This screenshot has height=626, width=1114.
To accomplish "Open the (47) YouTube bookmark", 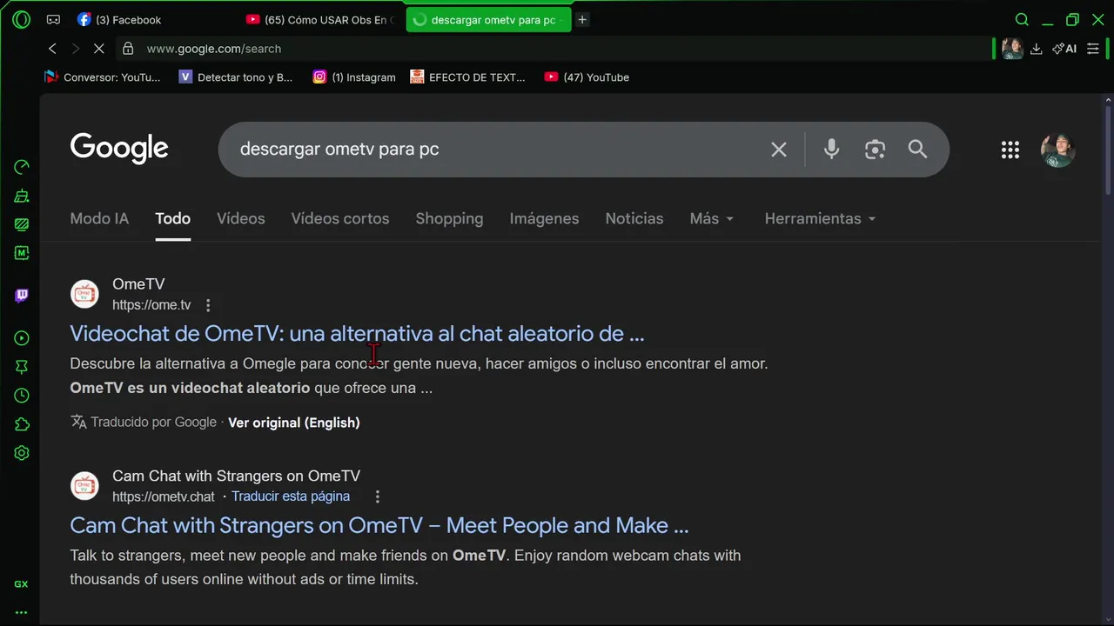I will click(x=587, y=77).
